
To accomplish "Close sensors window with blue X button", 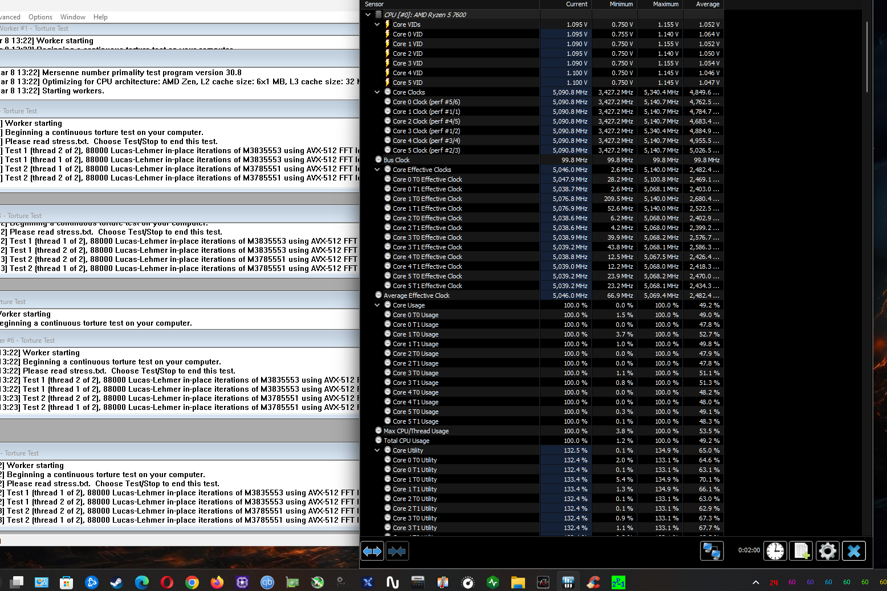I will coord(854,551).
